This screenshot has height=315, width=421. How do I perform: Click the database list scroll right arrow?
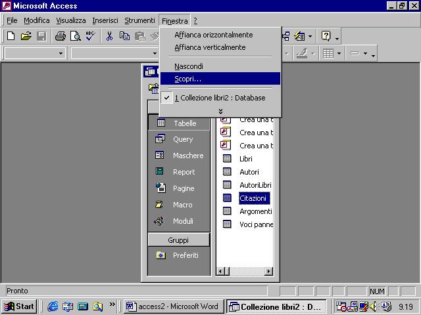(268, 271)
